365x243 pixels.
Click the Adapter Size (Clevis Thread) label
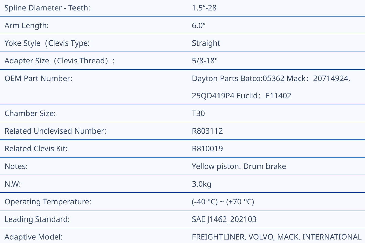click(59, 61)
